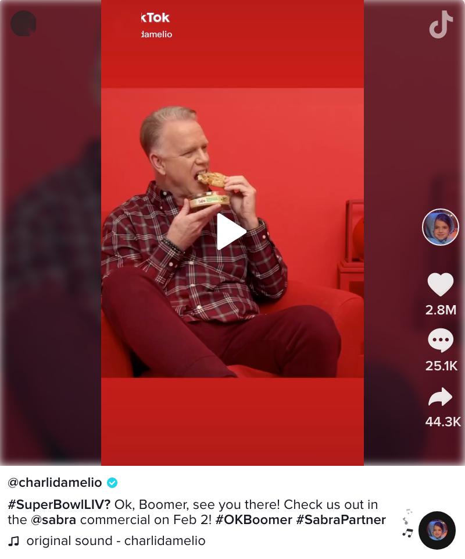This screenshot has height=559, width=465.
Task: Share the video using arrow icon
Action: (x=440, y=397)
